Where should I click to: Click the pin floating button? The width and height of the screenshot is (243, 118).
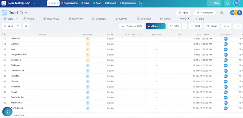point(7,111)
